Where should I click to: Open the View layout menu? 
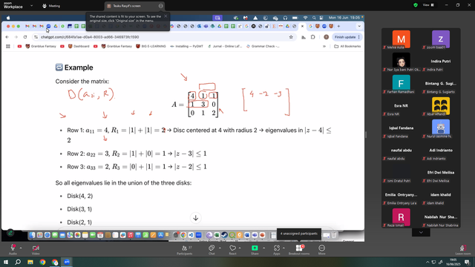pos(428,5)
